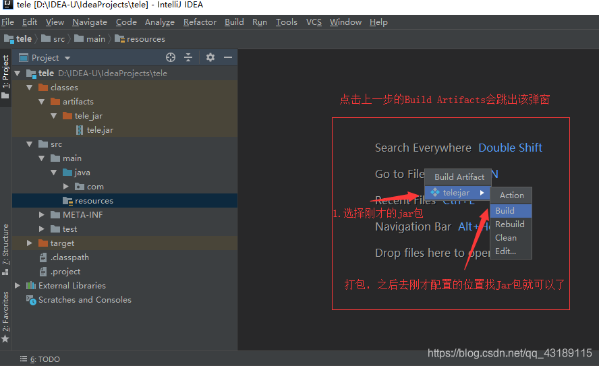The height and width of the screenshot is (366, 599).
Task: Select the test folder in tree
Action: [x=70, y=229]
